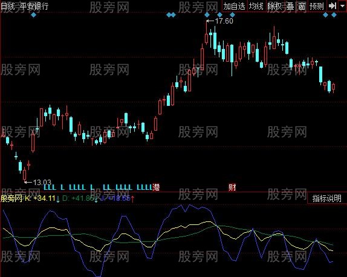Open the dropdown arrow beside the jump-to-end arrow
Viewport: 347px width, 277px height.
coord(342,6)
